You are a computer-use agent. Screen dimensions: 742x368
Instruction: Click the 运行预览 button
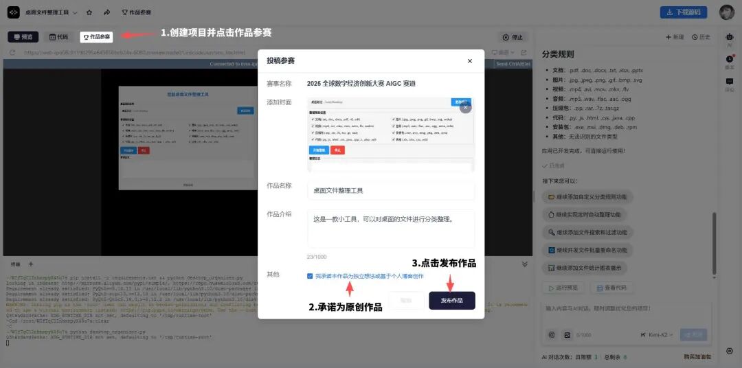563,288
